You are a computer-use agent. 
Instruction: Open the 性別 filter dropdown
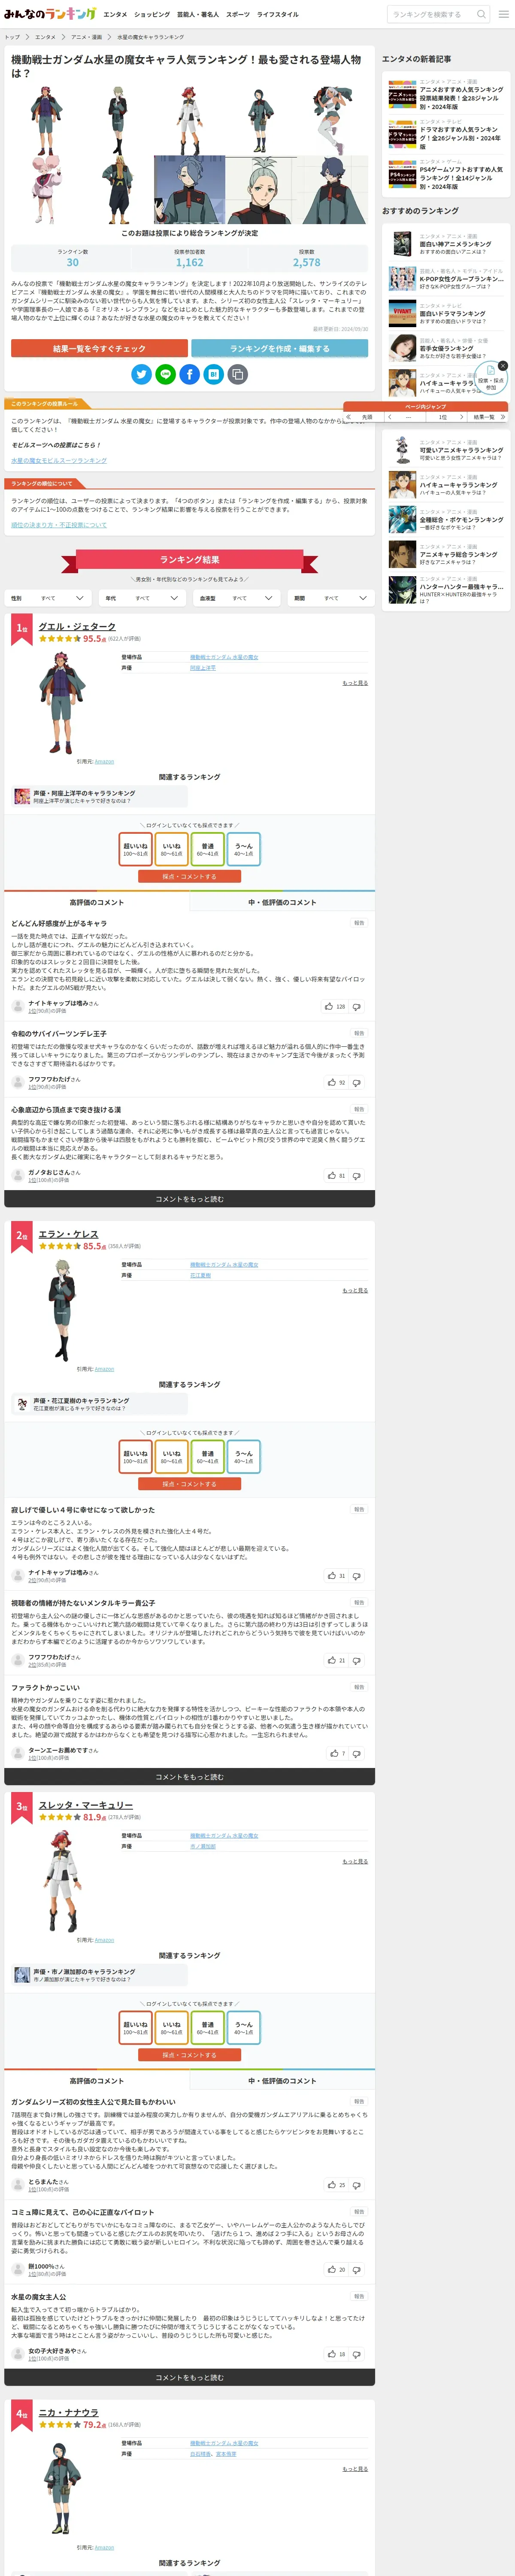[x=49, y=598]
